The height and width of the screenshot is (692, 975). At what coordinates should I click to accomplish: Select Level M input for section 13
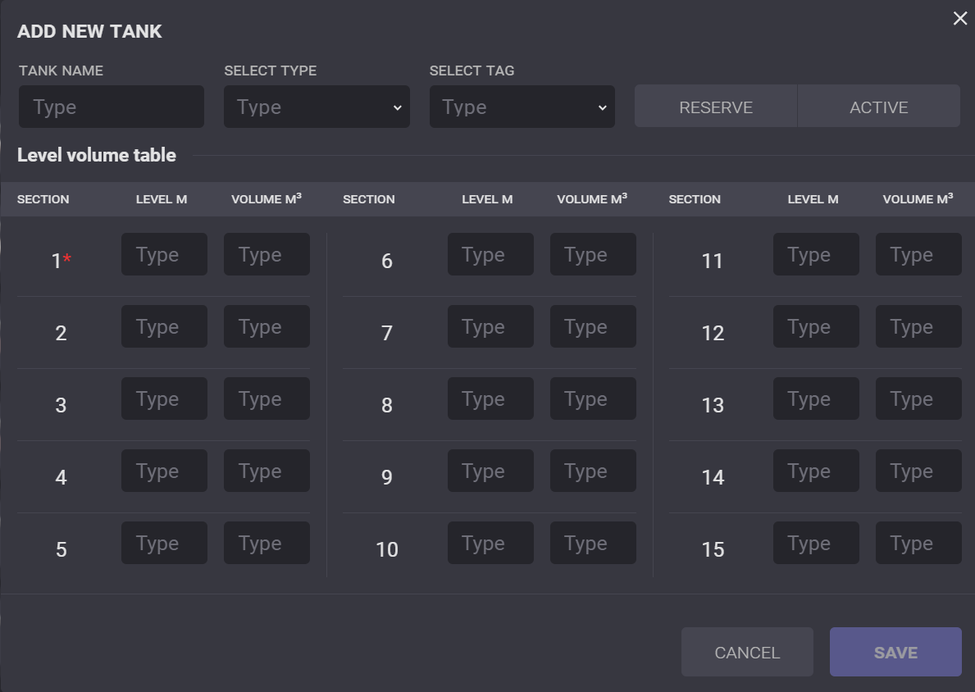pos(816,398)
